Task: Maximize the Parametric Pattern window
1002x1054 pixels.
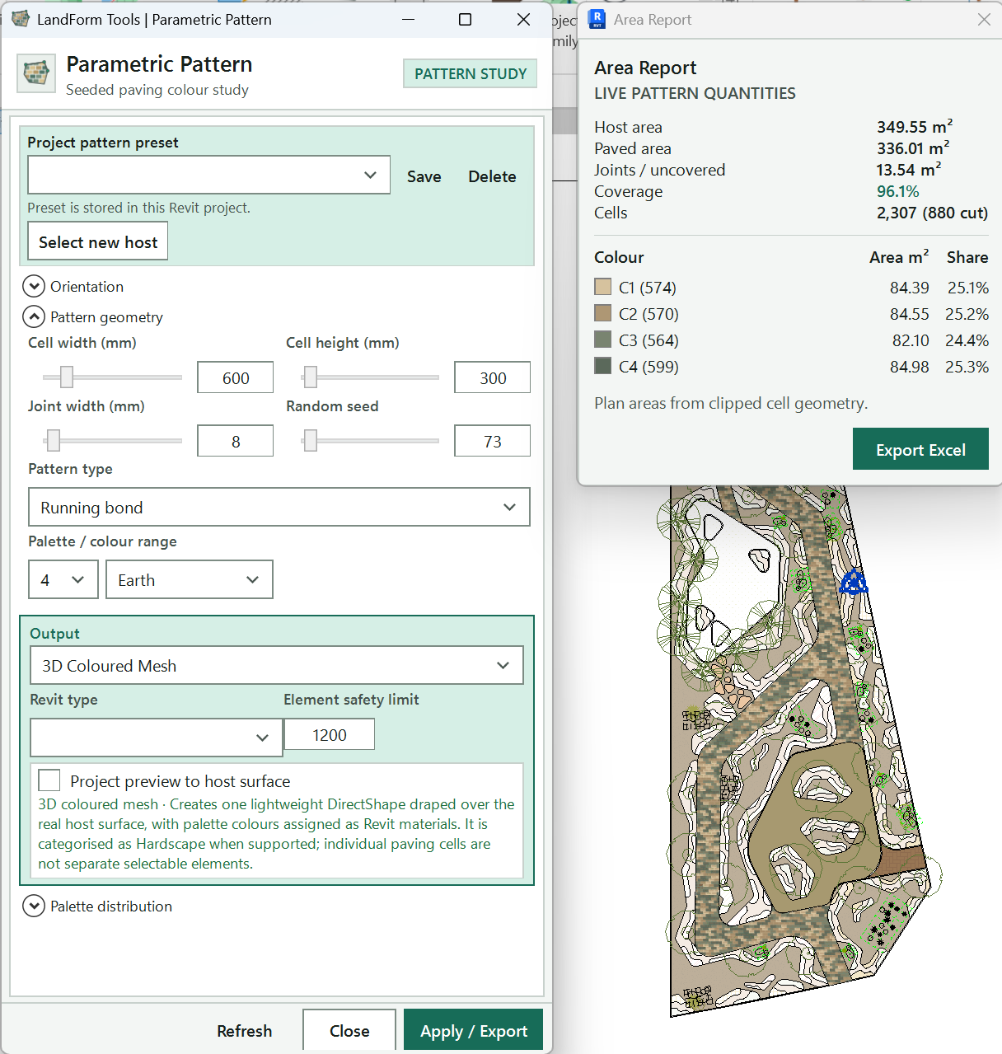Action: (465, 19)
